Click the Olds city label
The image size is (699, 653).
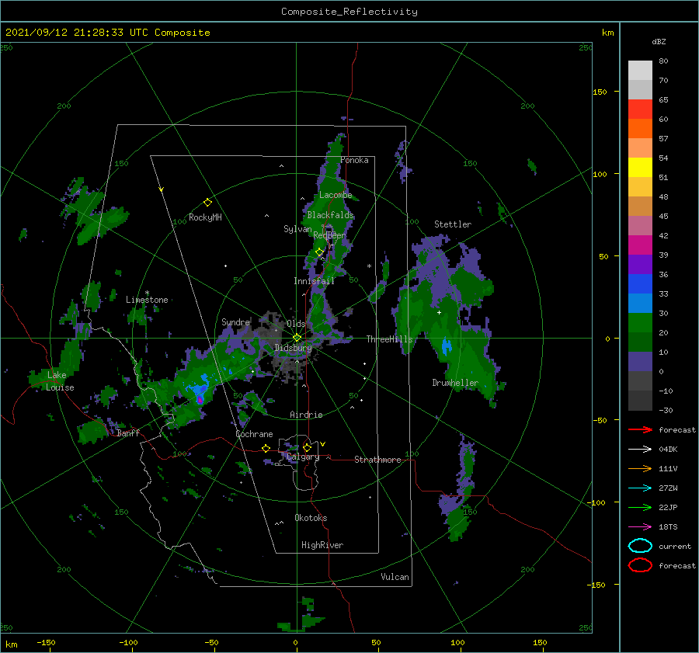click(x=296, y=324)
